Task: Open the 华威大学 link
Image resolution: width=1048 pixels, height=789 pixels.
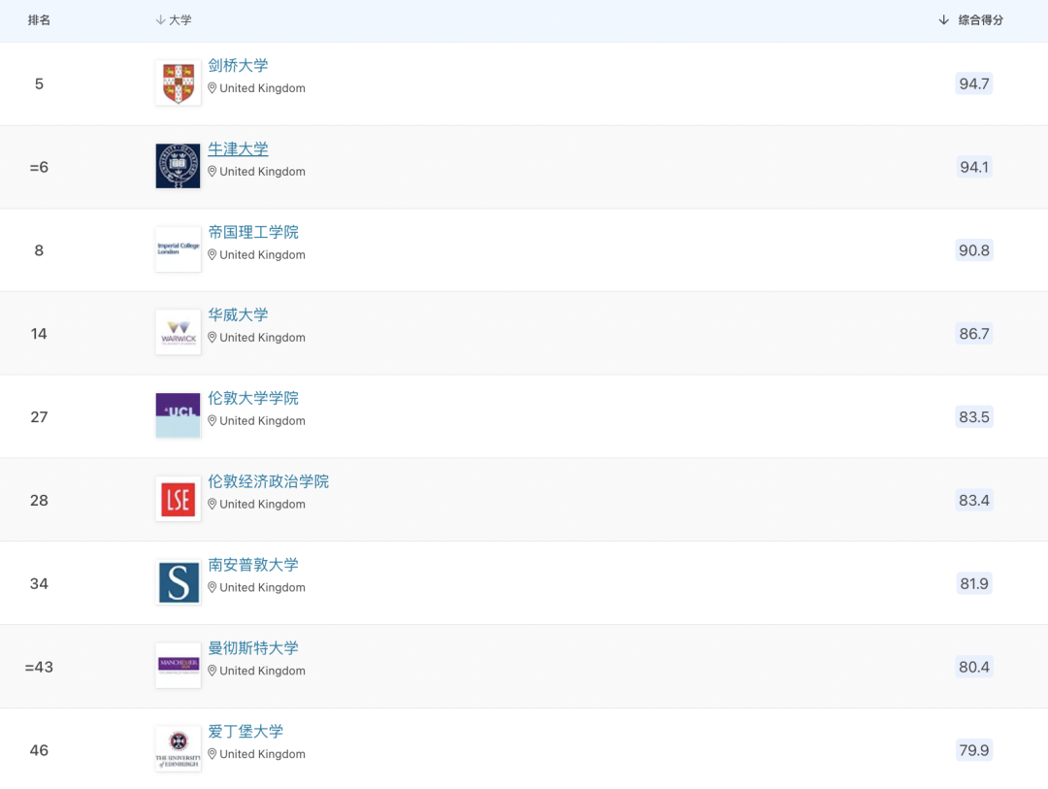Action: click(238, 315)
